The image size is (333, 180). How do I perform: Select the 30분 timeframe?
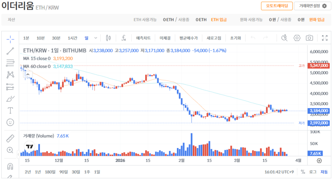pos(56,38)
